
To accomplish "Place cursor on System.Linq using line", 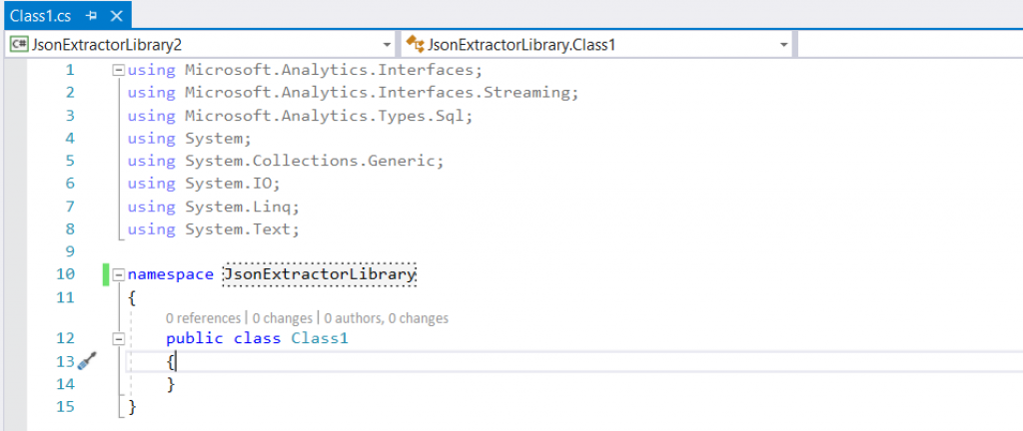I will click(242, 207).
